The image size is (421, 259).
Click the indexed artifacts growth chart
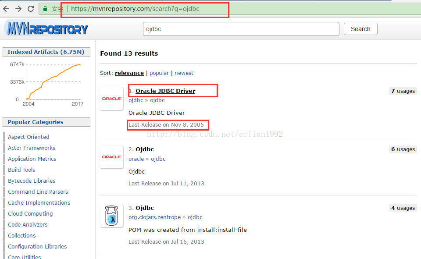[x=46, y=84]
